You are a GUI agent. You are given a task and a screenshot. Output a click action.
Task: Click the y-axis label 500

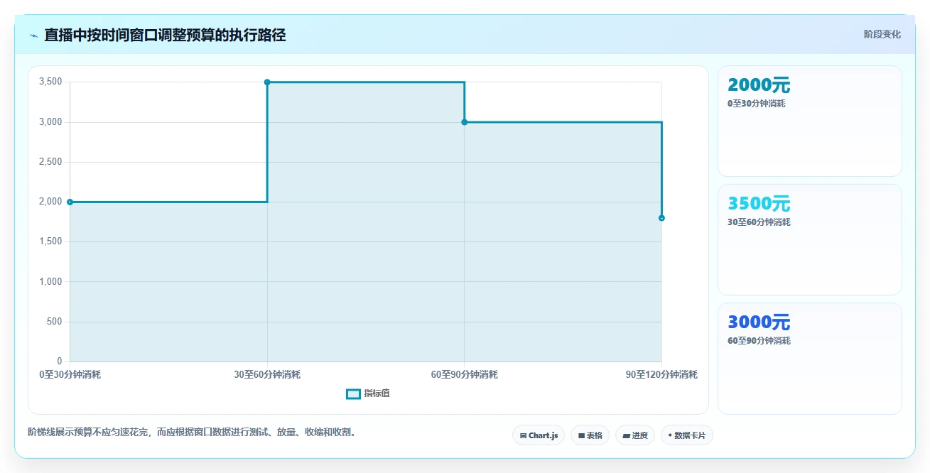55,322
